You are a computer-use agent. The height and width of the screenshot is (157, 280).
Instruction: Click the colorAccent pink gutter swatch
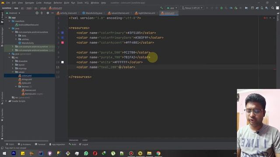(x=63, y=43)
